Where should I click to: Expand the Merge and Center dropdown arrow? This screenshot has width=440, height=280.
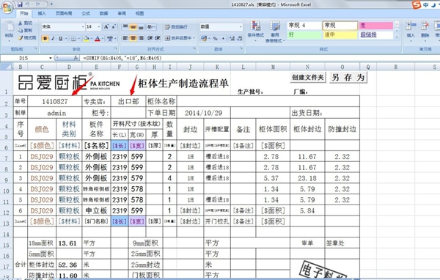194,38
